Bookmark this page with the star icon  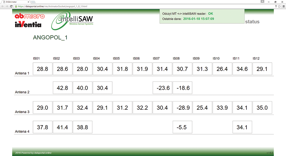(x=279, y=6)
